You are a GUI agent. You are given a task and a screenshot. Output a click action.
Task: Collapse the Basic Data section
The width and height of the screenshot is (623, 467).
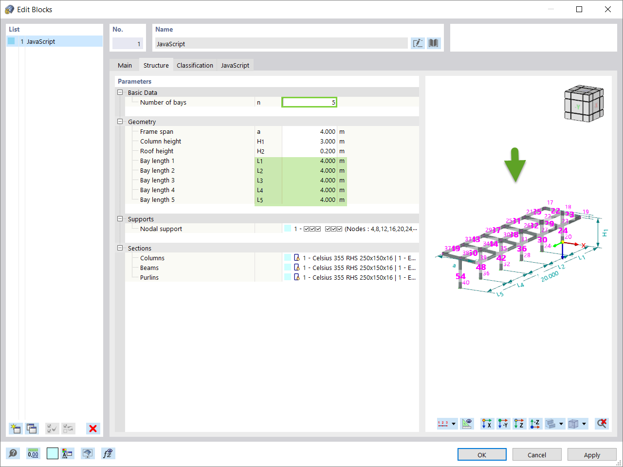click(x=120, y=92)
